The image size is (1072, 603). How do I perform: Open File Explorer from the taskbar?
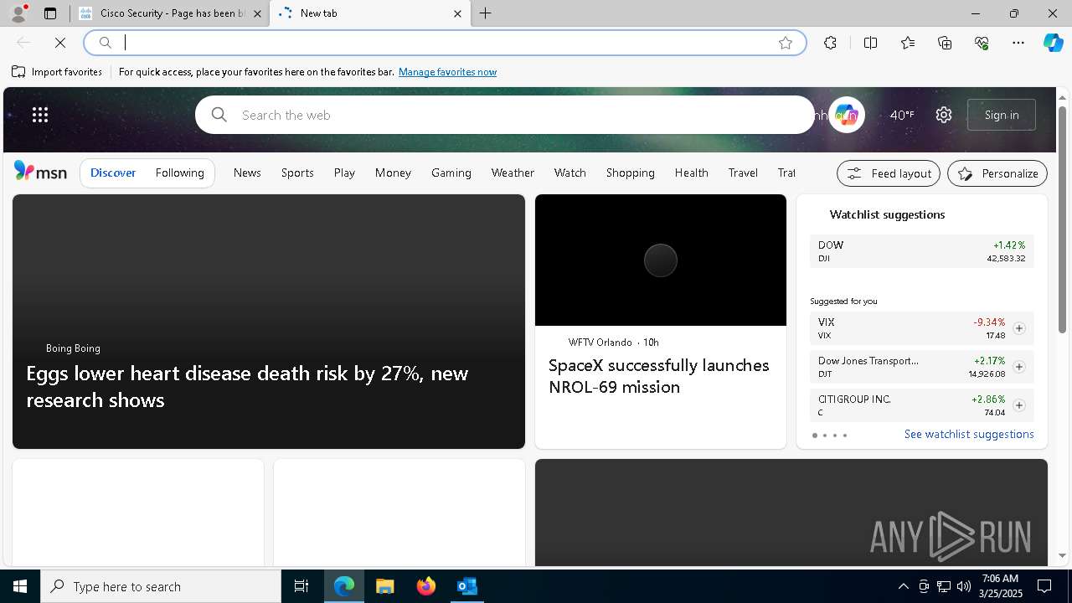coord(385,586)
